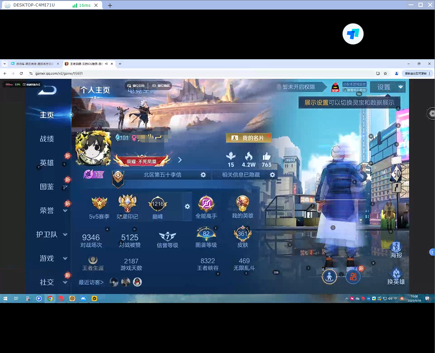
Task: Select the orange scene round icon
Action: pyautogui.click(x=353, y=277)
